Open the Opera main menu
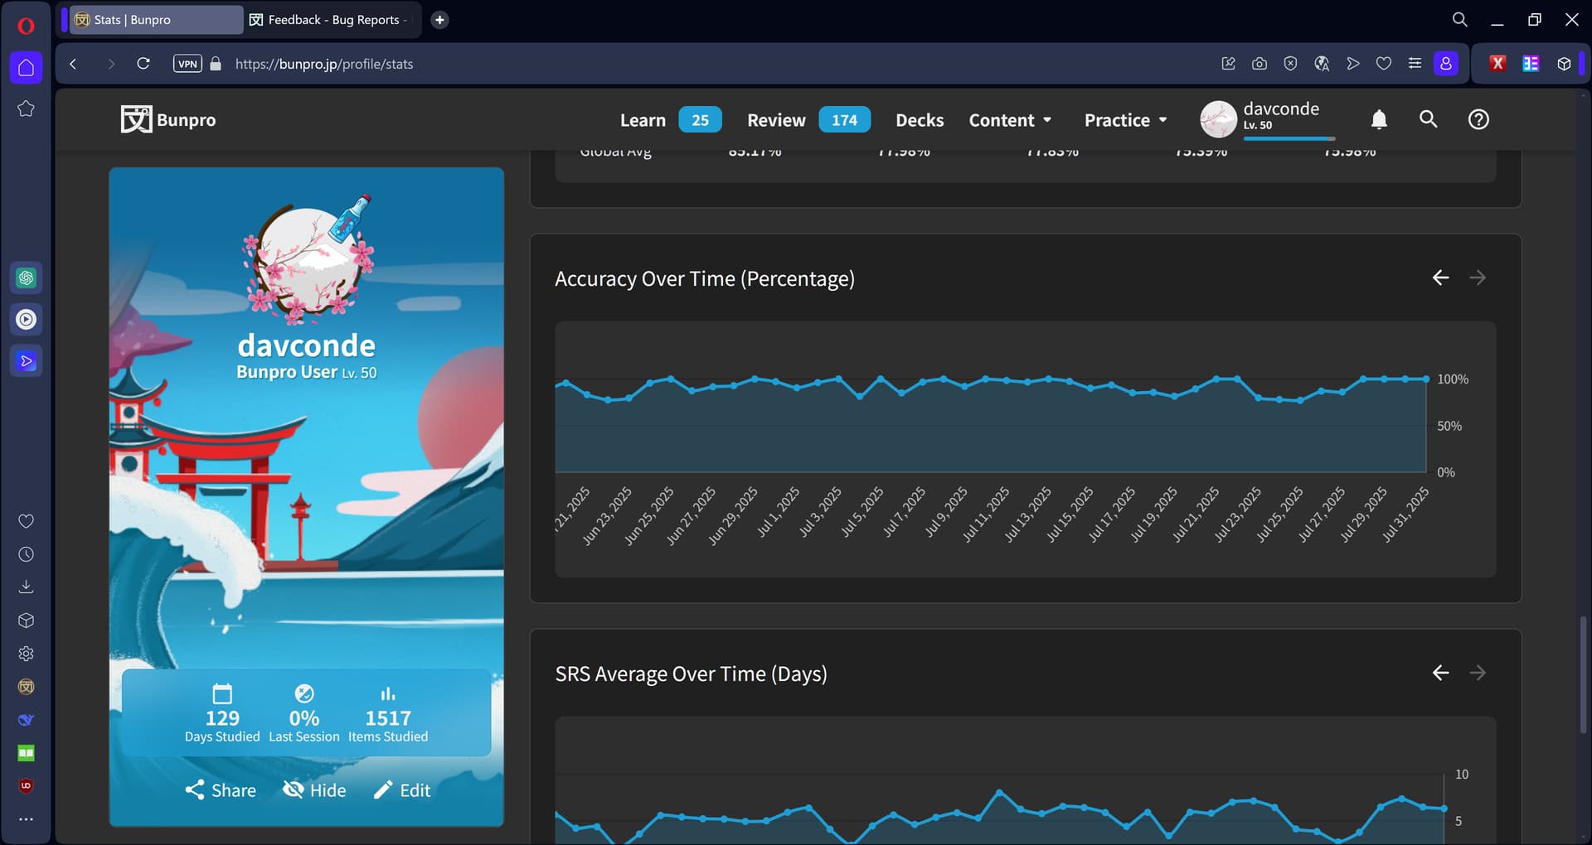Screen dimensions: 1592x845 [x=26, y=26]
